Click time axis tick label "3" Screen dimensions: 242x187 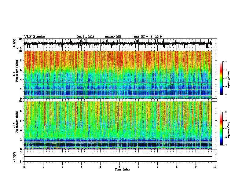click(81, 167)
